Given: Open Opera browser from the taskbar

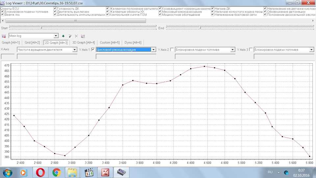Looking at the screenshot, I should (40, 172).
